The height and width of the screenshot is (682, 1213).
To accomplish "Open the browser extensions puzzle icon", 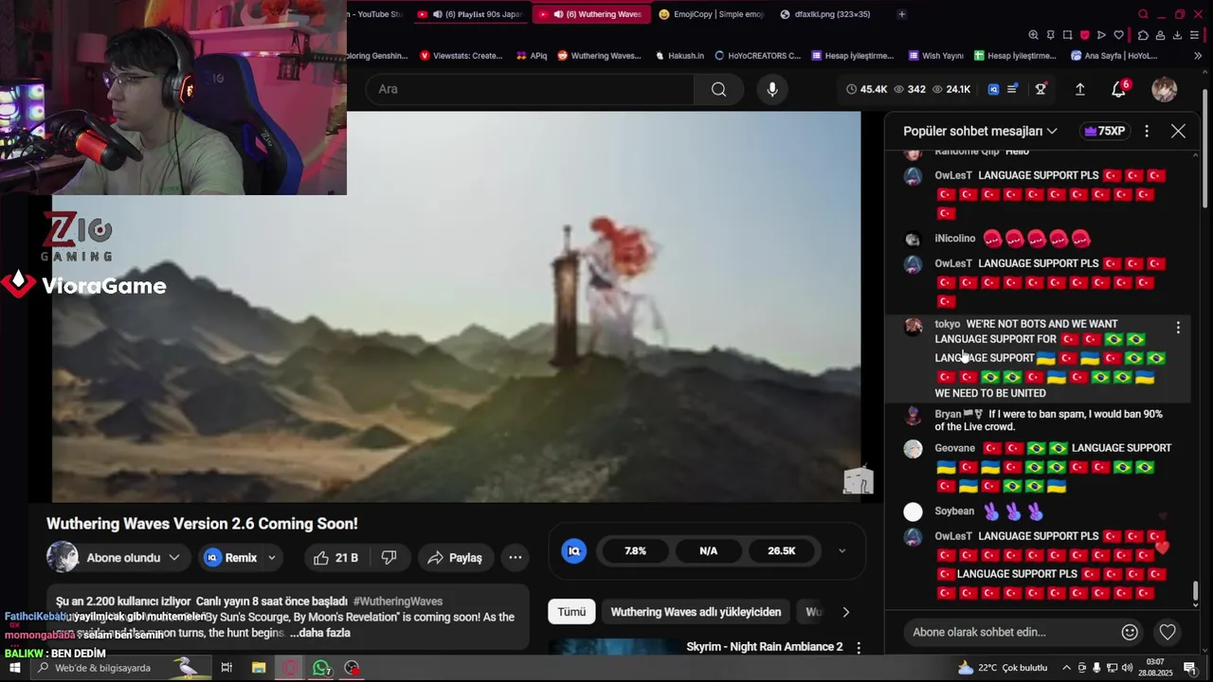I will 1143,35.
